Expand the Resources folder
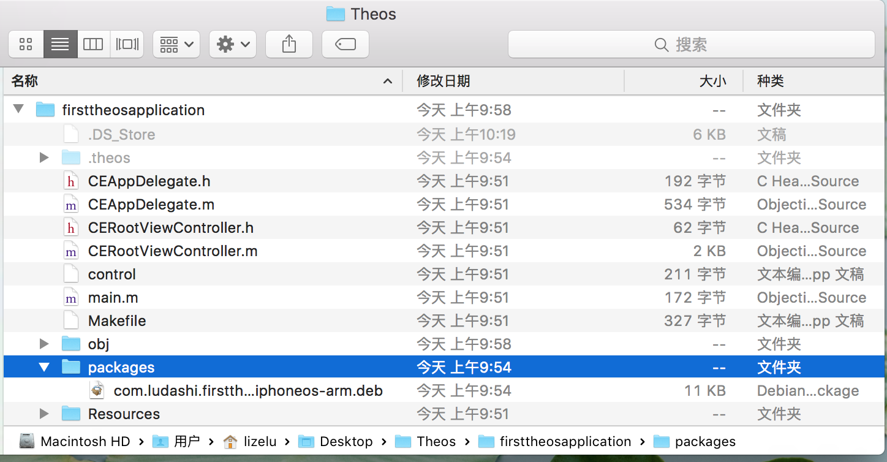This screenshot has height=462, width=887. coord(44,414)
